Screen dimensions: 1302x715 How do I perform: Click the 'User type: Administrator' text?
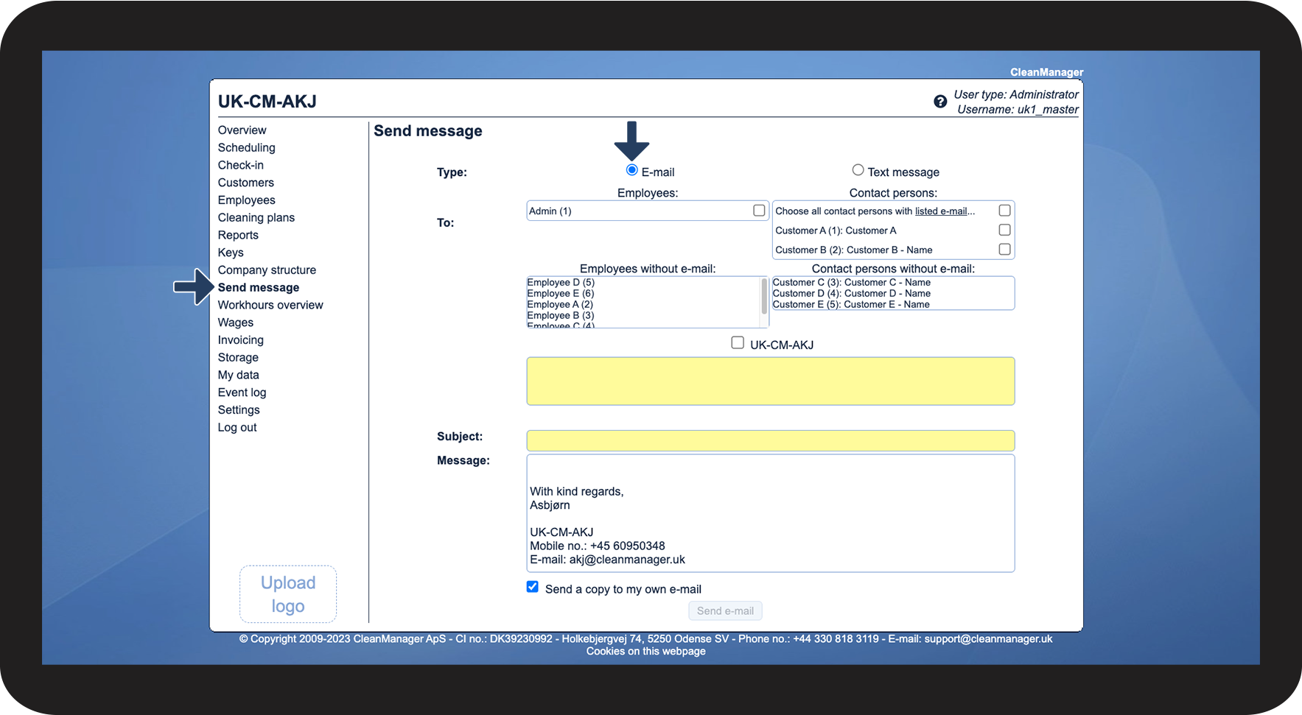[x=1016, y=95]
